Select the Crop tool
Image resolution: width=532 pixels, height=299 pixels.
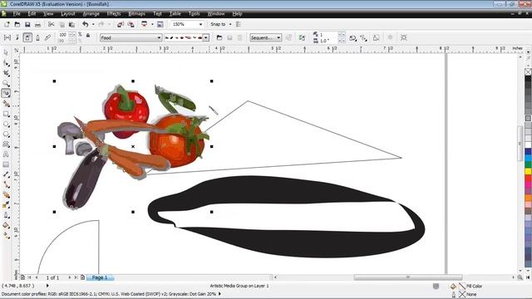[x=6, y=73]
